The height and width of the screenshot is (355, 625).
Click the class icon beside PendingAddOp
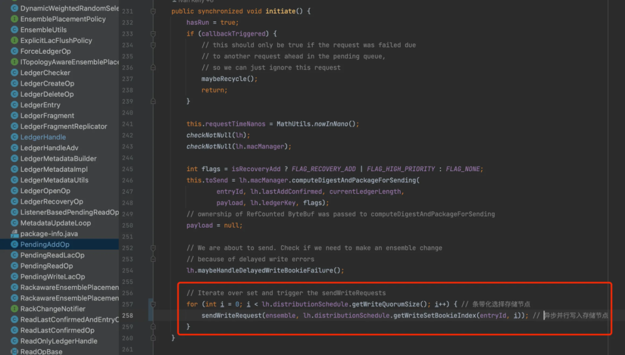(x=14, y=244)
